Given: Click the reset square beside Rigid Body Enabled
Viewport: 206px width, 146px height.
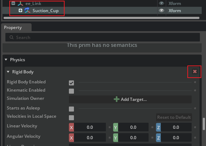Looking at the screenshot, I should coord(195,82).
